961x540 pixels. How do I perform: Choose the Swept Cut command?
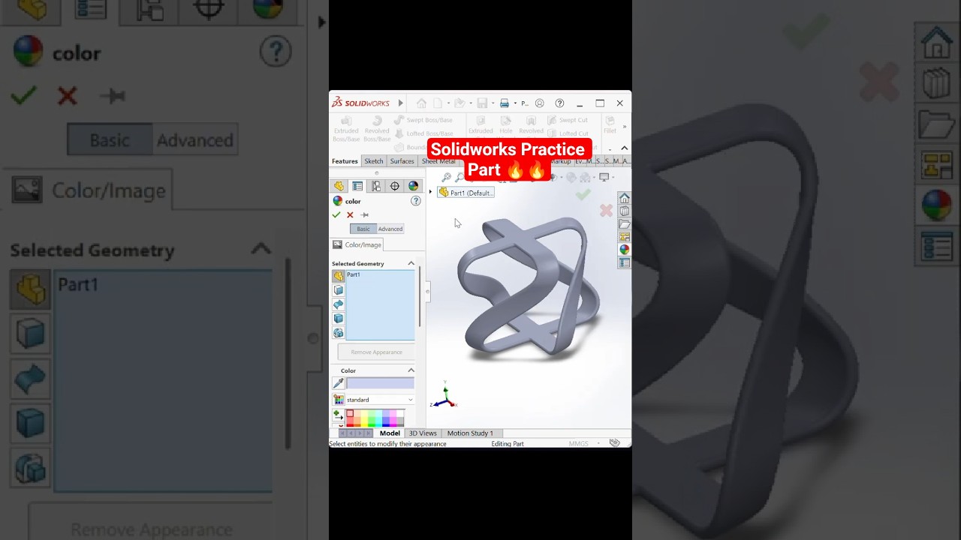568,120
